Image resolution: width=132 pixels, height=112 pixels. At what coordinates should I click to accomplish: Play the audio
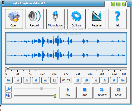68,93
